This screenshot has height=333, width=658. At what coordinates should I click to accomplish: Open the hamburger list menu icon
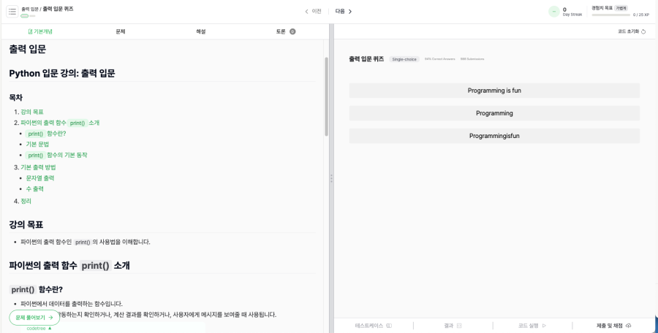(x=12, y=12)
